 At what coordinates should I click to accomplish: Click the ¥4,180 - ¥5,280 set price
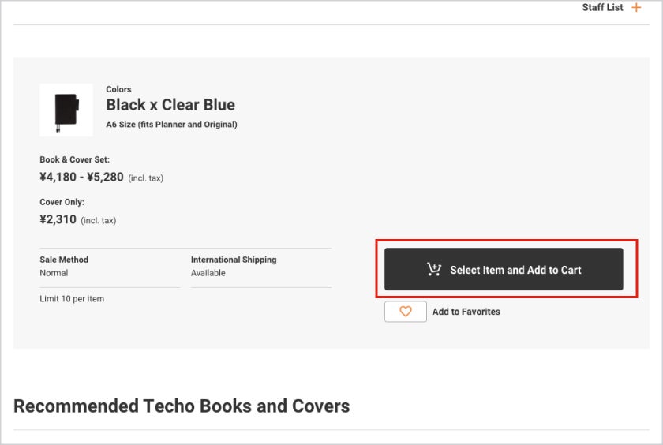click(x=81, y=178)
